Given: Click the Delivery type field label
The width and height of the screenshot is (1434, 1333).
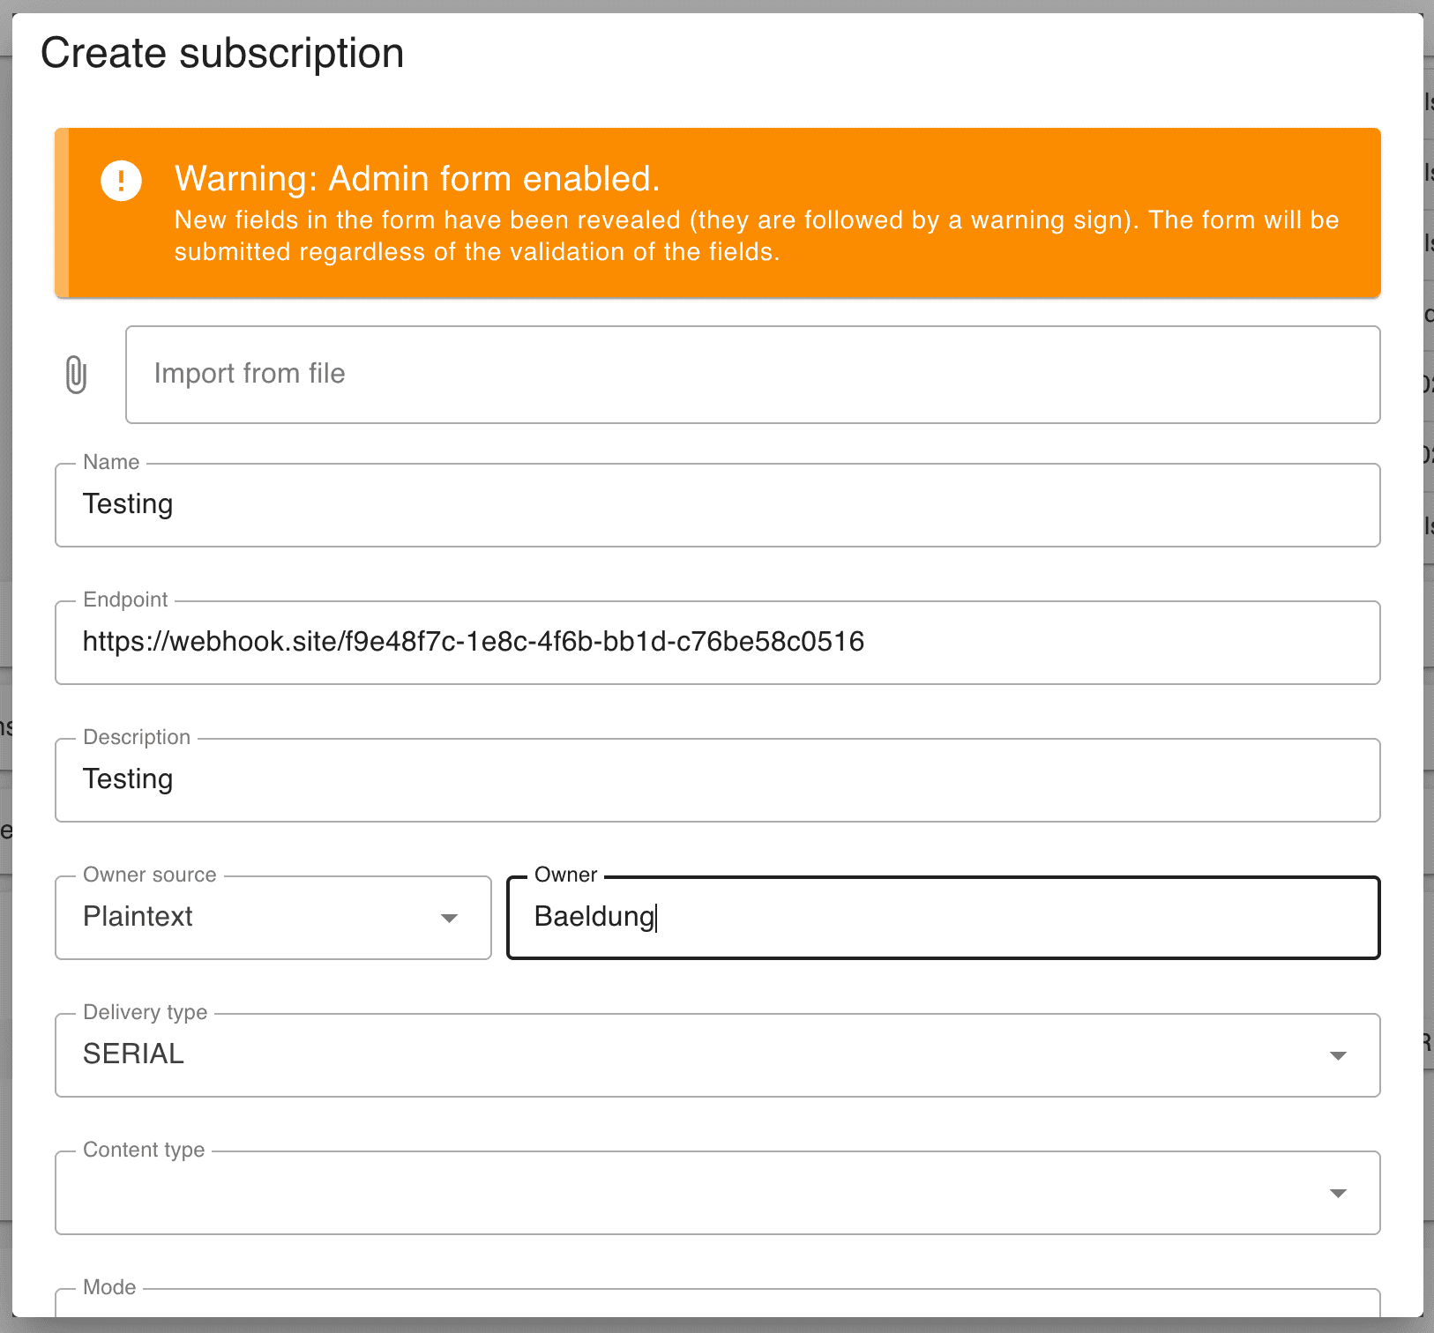Looking at the screenshot, I should pyautogui.click(x=146, y=1012).
